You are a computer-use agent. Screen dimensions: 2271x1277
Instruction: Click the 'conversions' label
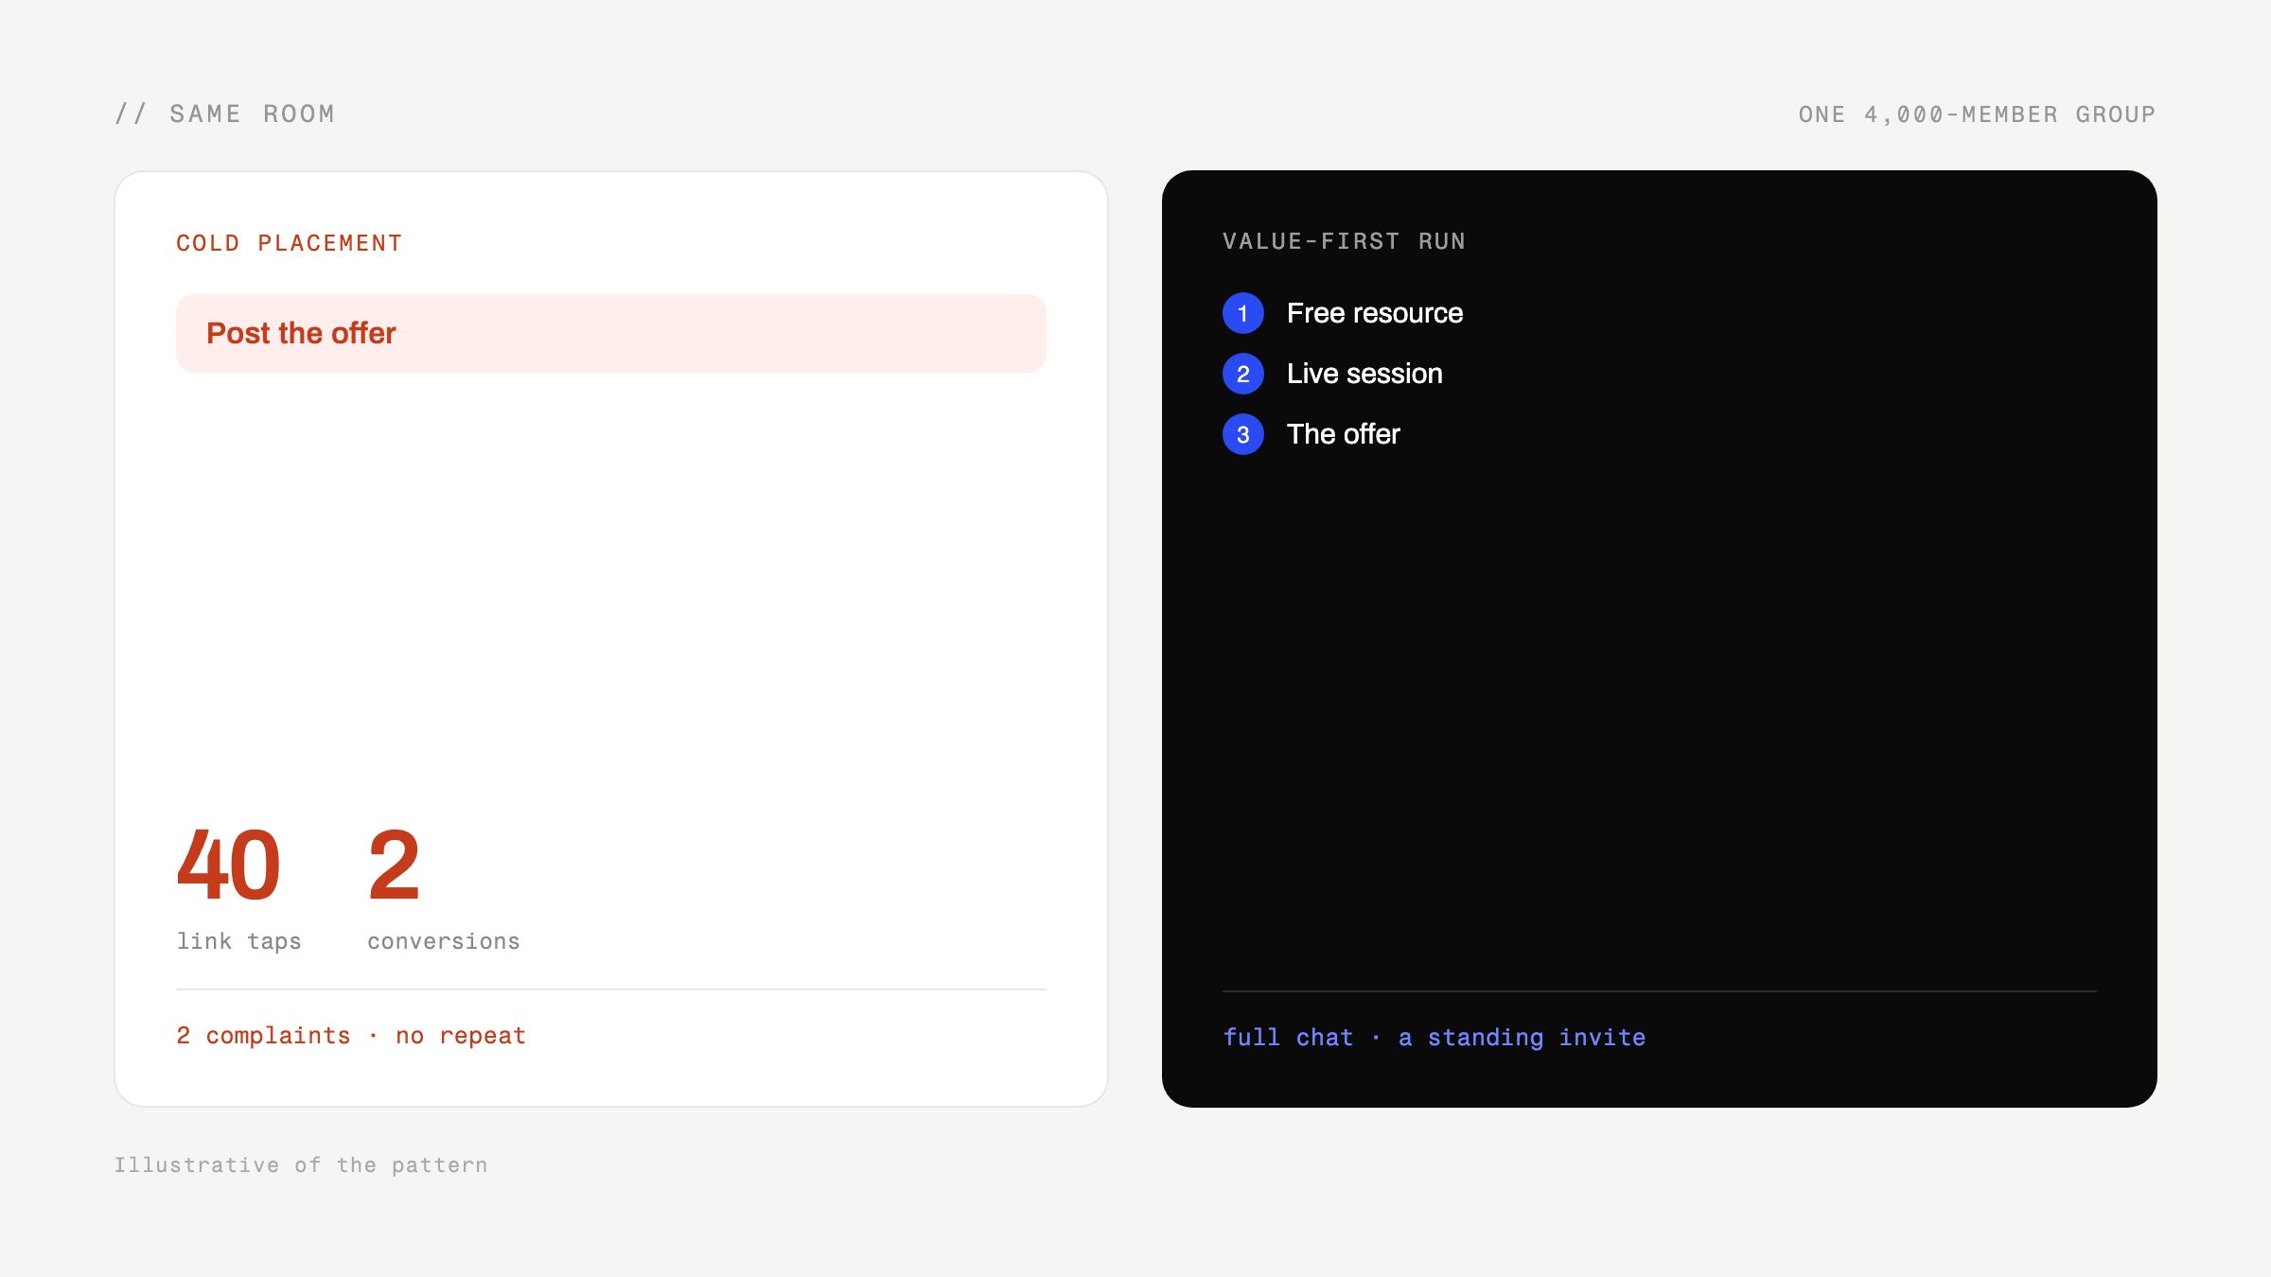coord(444,941)
